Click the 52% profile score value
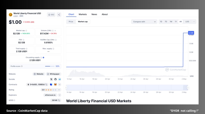205x114 pixels. [x=58, y=66]
